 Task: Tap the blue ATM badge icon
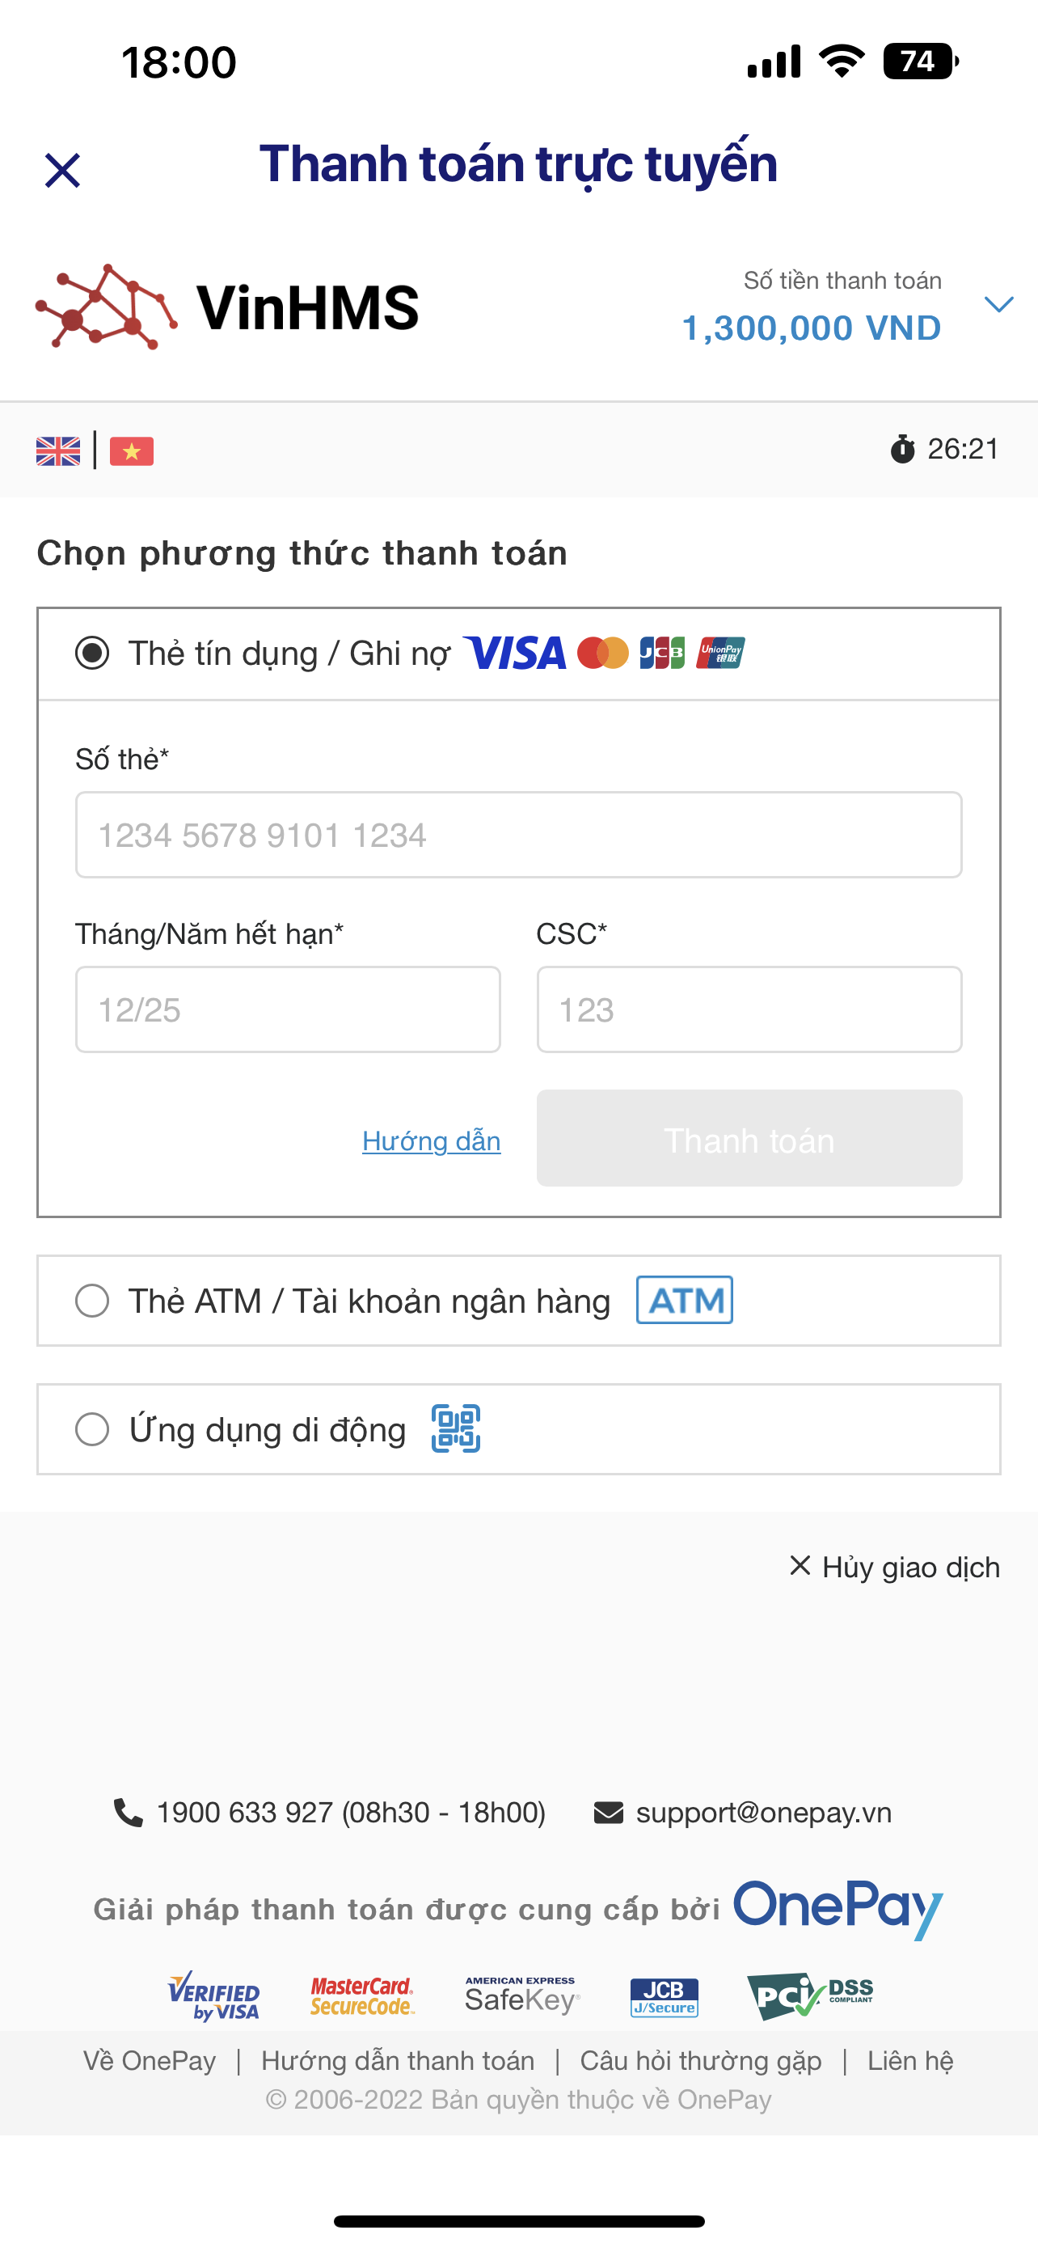pos(684,1301)
